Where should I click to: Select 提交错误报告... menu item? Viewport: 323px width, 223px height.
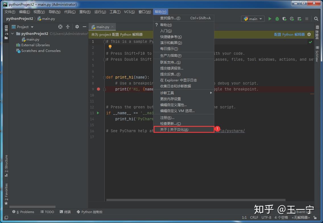[184, 68]
